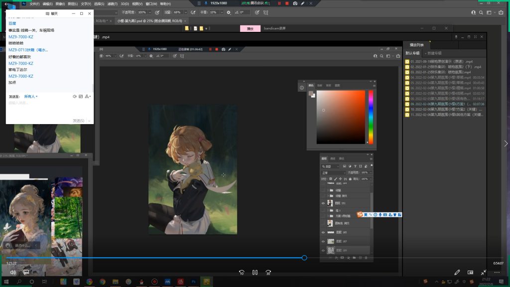The height and width of the screenshot is (287, 510).
Task: Open the subtitles and captions menu
Action: (26, 272)
